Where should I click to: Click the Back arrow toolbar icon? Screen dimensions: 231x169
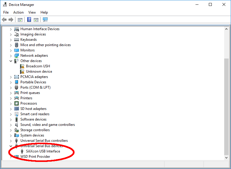4,19
